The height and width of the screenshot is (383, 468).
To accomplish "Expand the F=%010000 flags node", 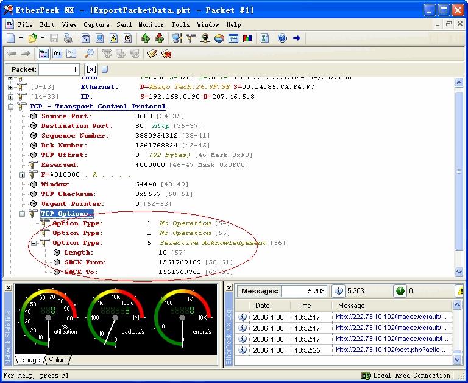I will [x=23, y=175].
